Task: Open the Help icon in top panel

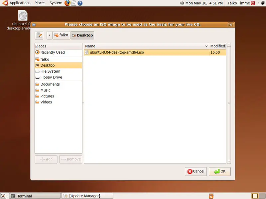Action: tap(80, 3)
